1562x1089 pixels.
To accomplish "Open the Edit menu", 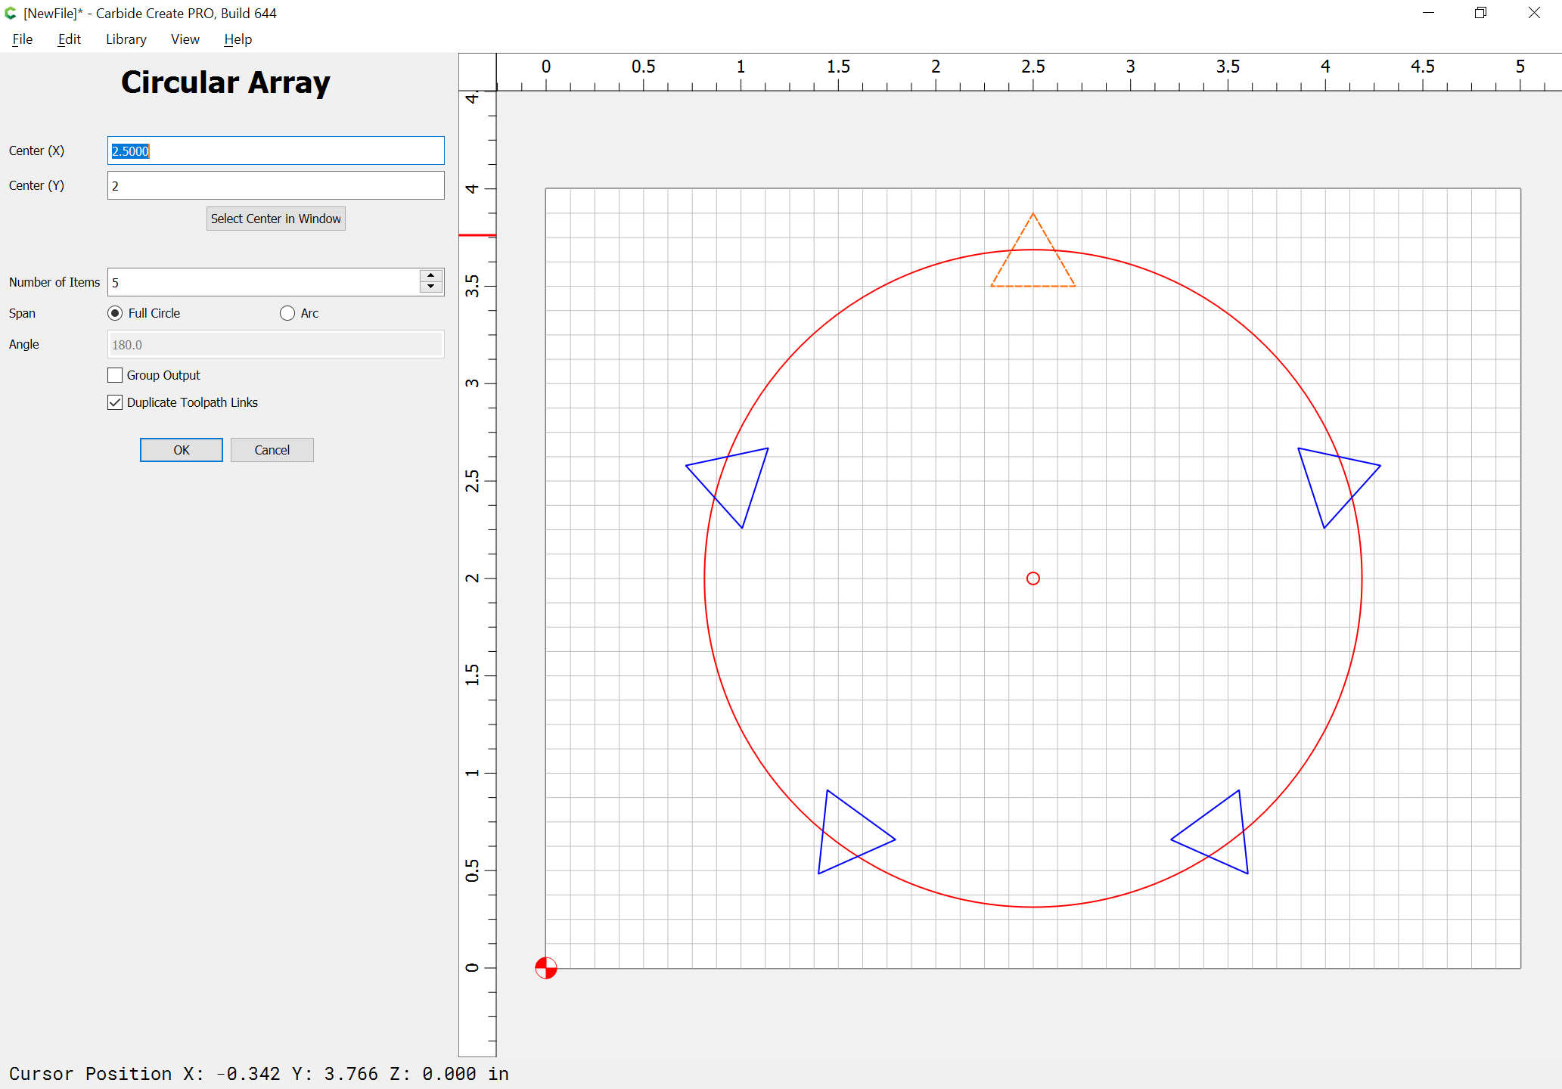I will click(x=69, y=39).
